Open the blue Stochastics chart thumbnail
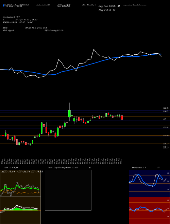The height and width of the screenshot is (224, 170). 149,183
